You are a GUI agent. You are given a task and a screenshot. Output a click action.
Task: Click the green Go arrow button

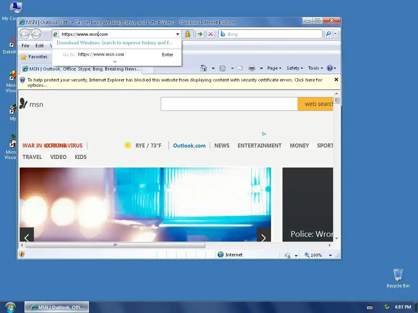(x=200, y=34)
